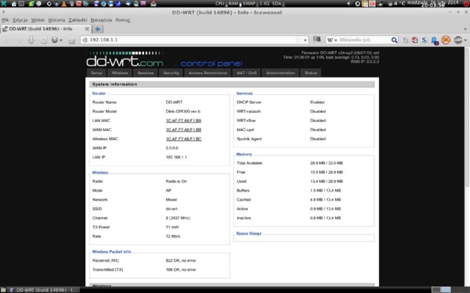Click the clipboard manager tray icon

click(x=365, y=4)
